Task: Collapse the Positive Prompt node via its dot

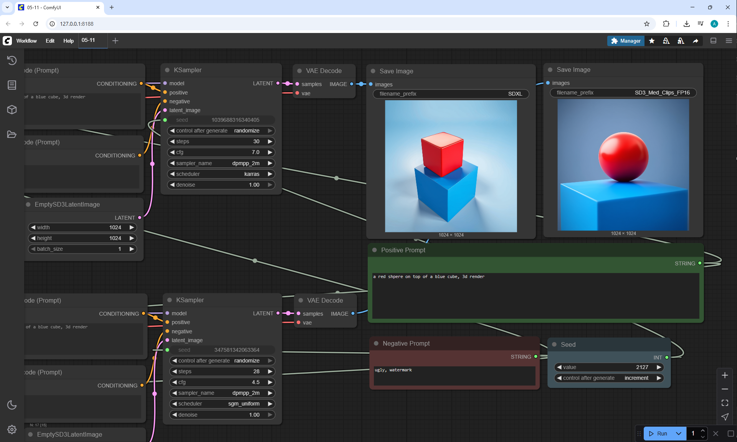Action: coord(374,250)
